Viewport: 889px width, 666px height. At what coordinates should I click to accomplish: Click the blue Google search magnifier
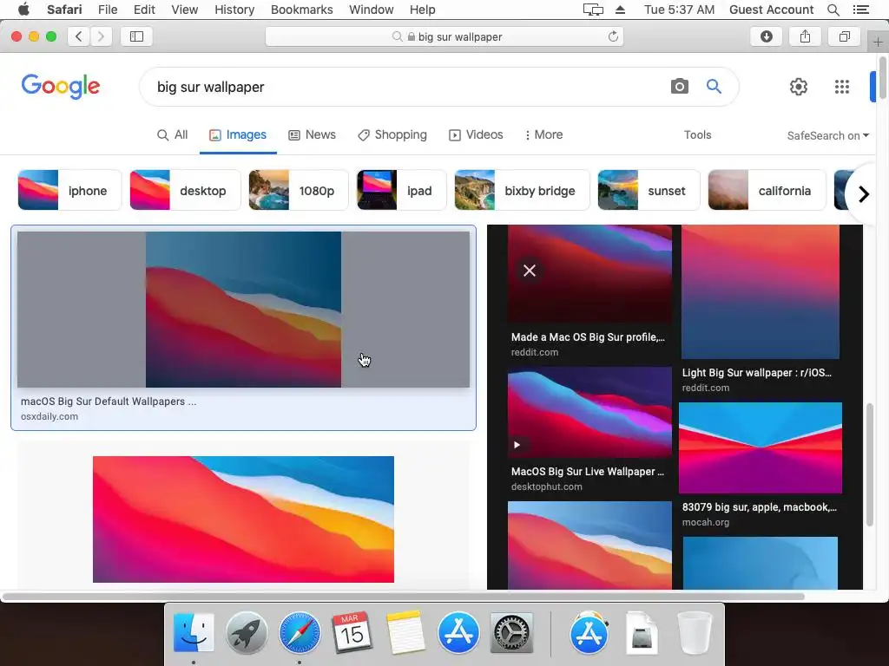pyautogui.click(x=714, y=86)
